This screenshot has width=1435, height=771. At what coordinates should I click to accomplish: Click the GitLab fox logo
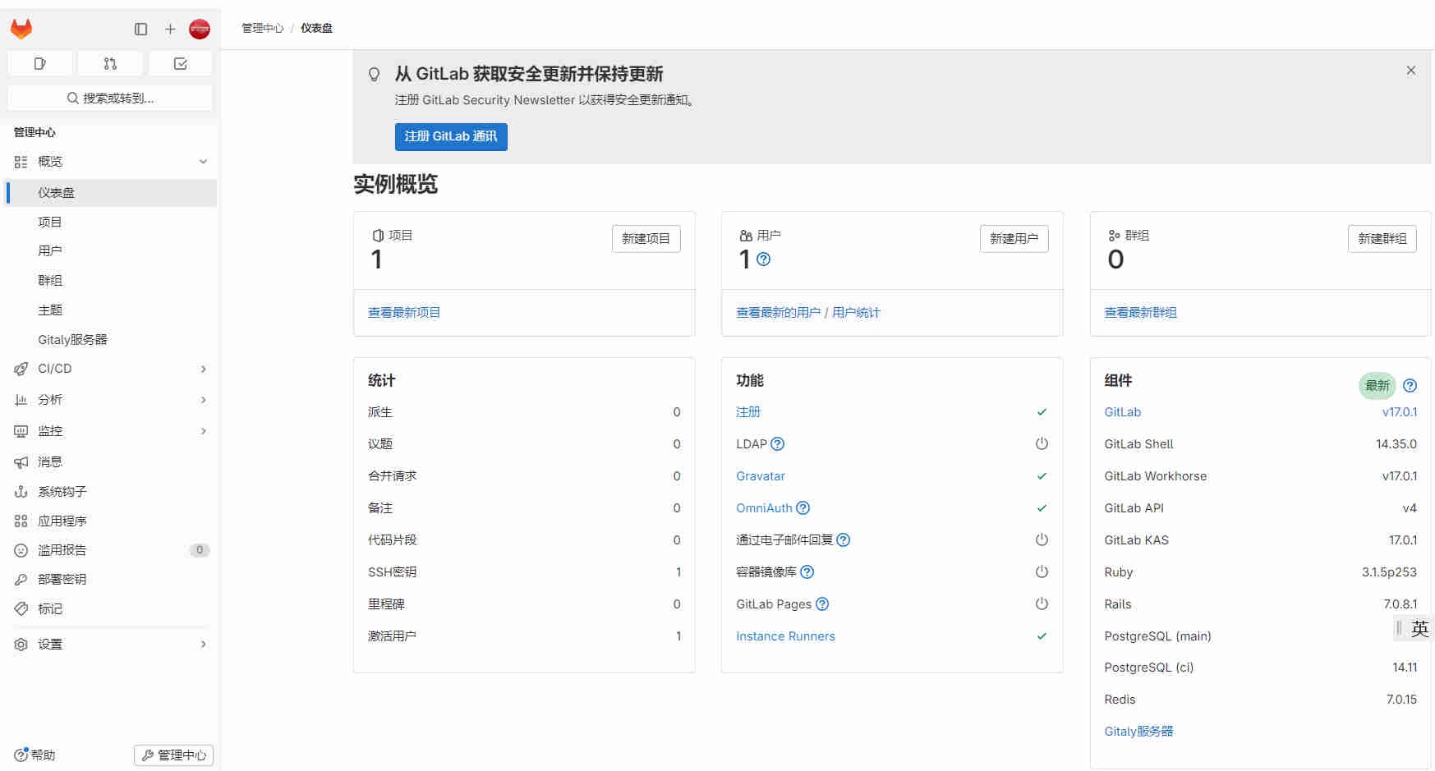click(21, 29)
